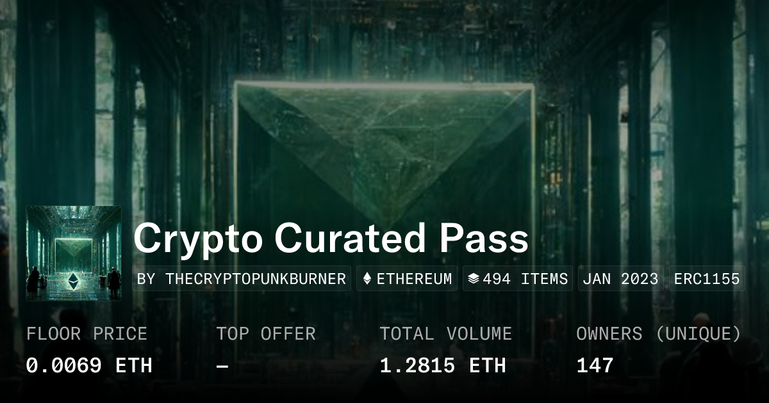Click the OWNERS (UNIQUE) stat label
The image size is (769, 403).
658,333
